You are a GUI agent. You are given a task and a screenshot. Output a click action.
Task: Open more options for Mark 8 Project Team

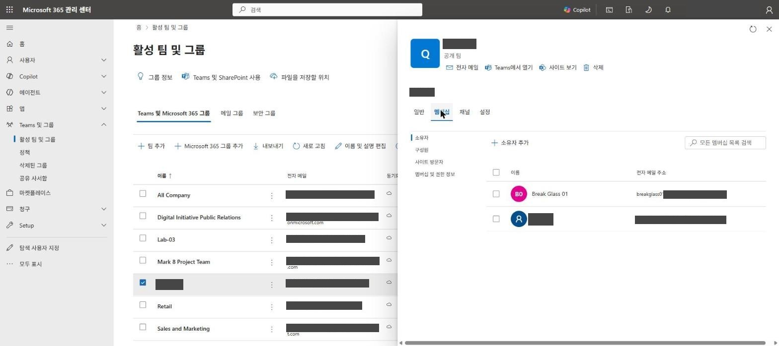(x=272, y=262)
